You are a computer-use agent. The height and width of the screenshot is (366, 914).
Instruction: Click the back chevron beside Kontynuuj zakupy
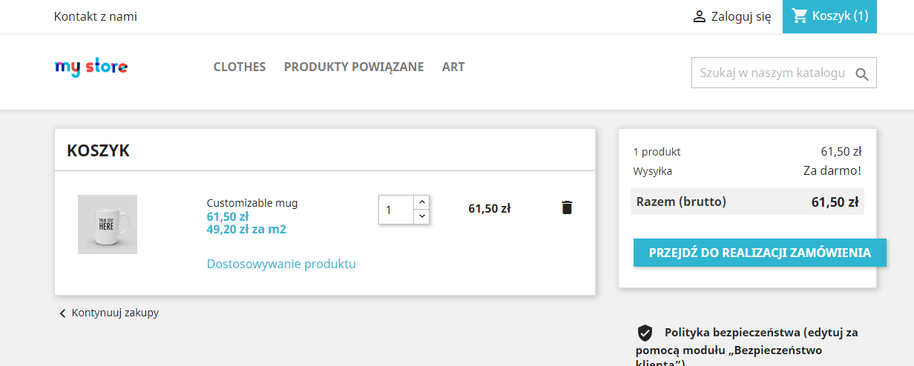pyautogui.click(x=62, y=313)
